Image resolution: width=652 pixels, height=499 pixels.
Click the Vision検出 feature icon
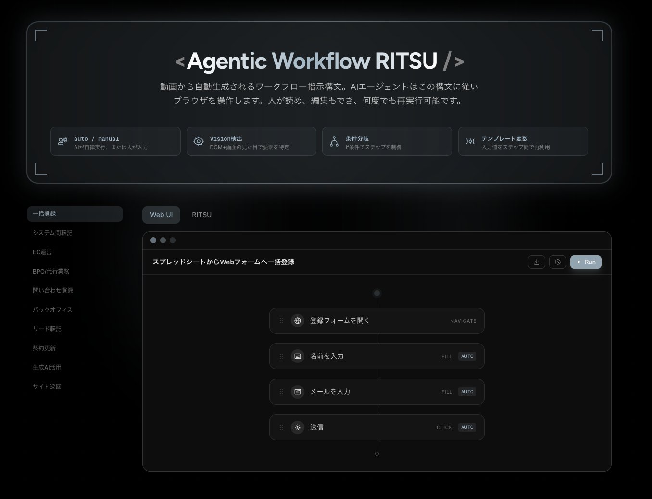click(198, 141)
